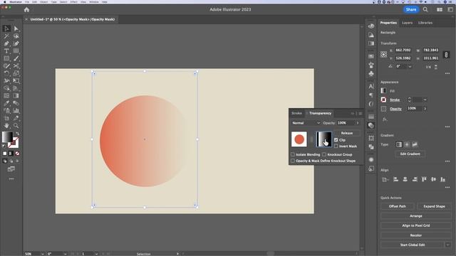Image resolution: width=456 pixels, height=256 pixels.
Task: Select the Gradient tool in toolbar
Action: tap(16, 96)
